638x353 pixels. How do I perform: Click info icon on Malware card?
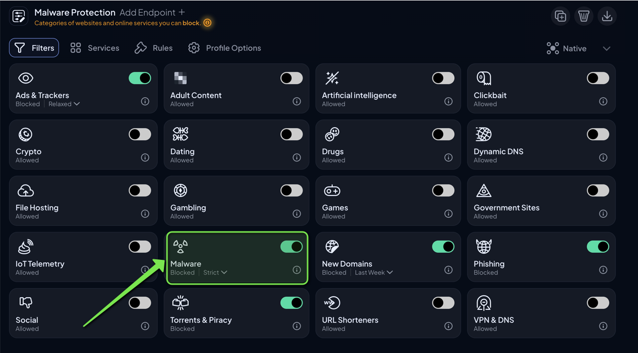(297, 270)
